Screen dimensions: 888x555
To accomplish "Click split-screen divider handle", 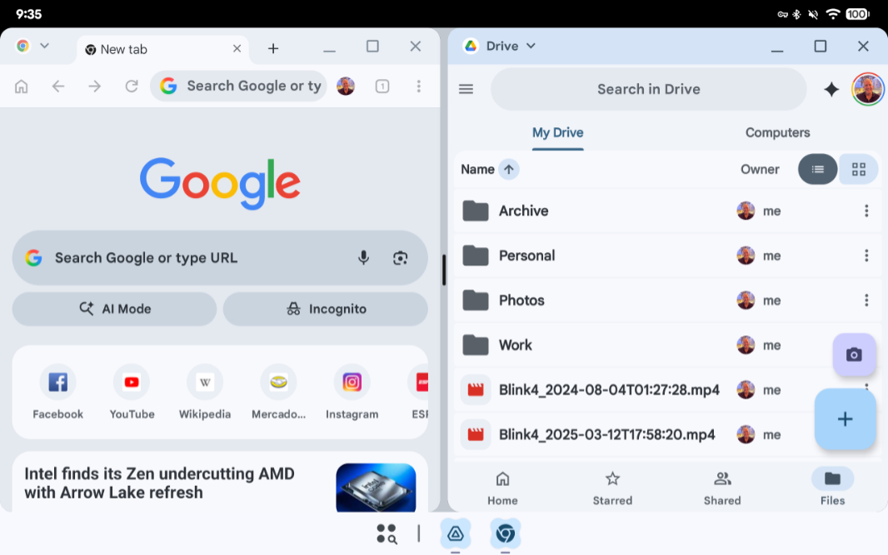I will tap(444, 270).
